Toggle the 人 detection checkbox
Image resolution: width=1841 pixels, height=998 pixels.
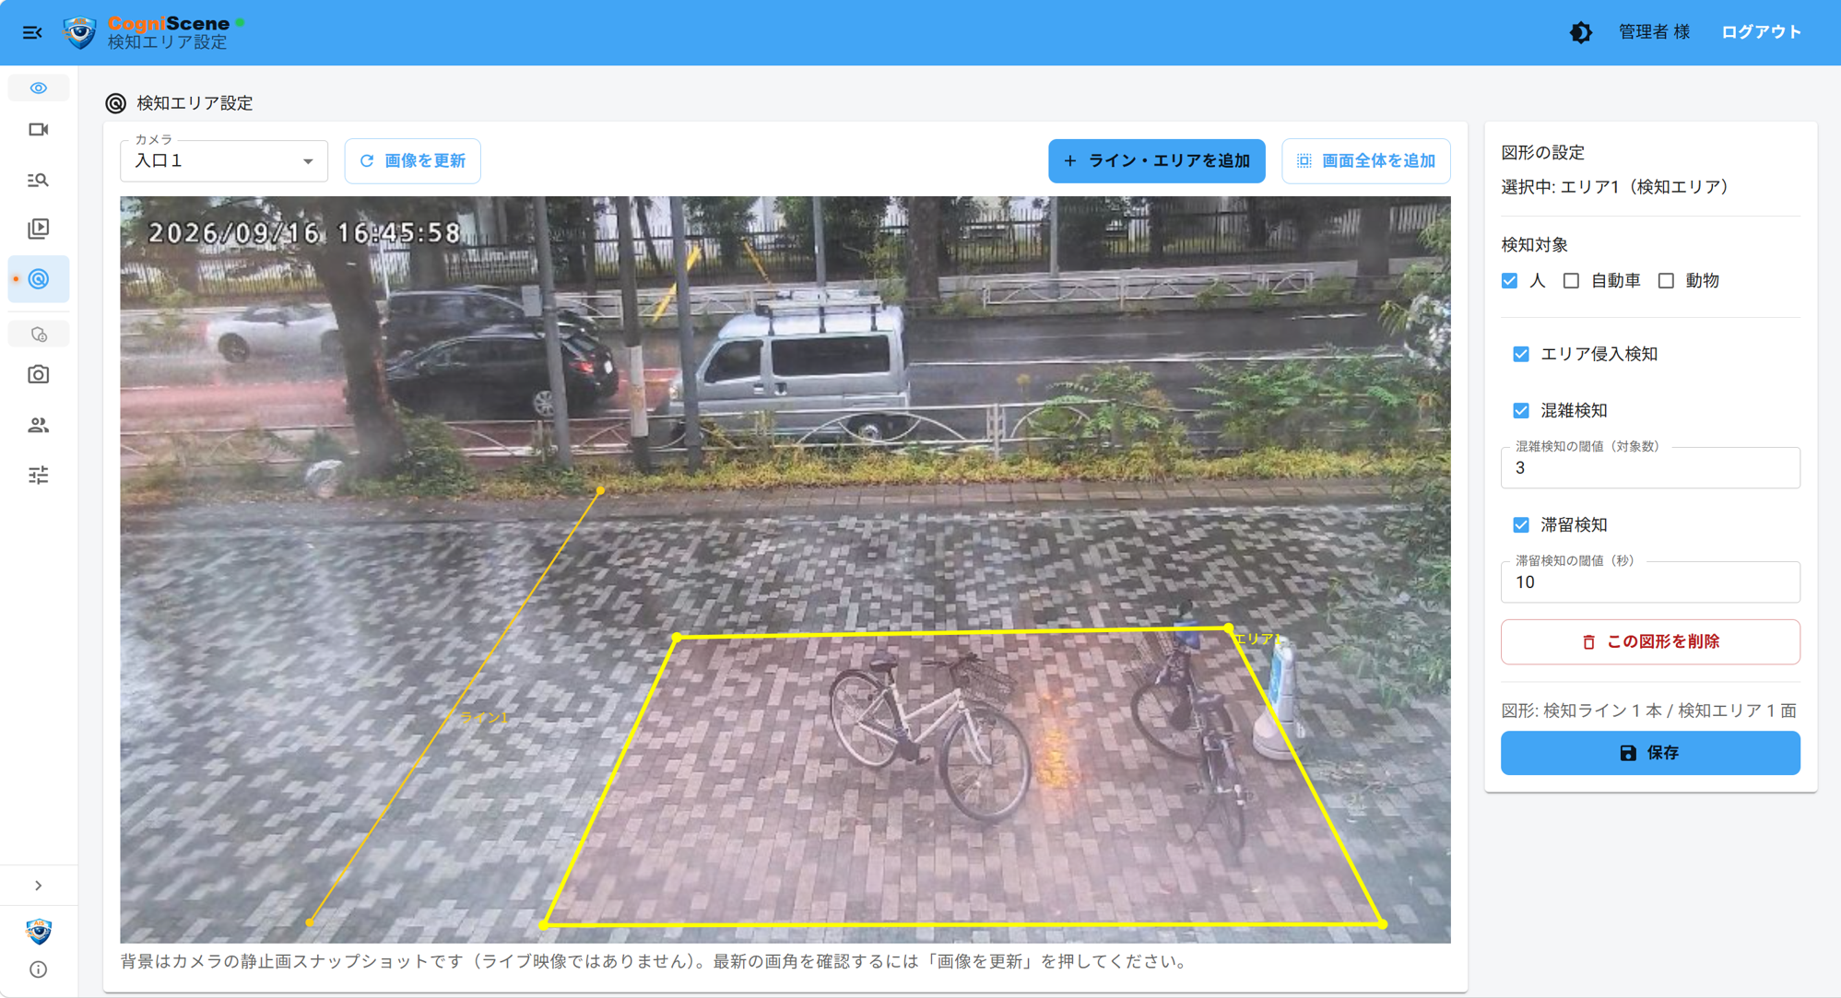coord(1509,280)
